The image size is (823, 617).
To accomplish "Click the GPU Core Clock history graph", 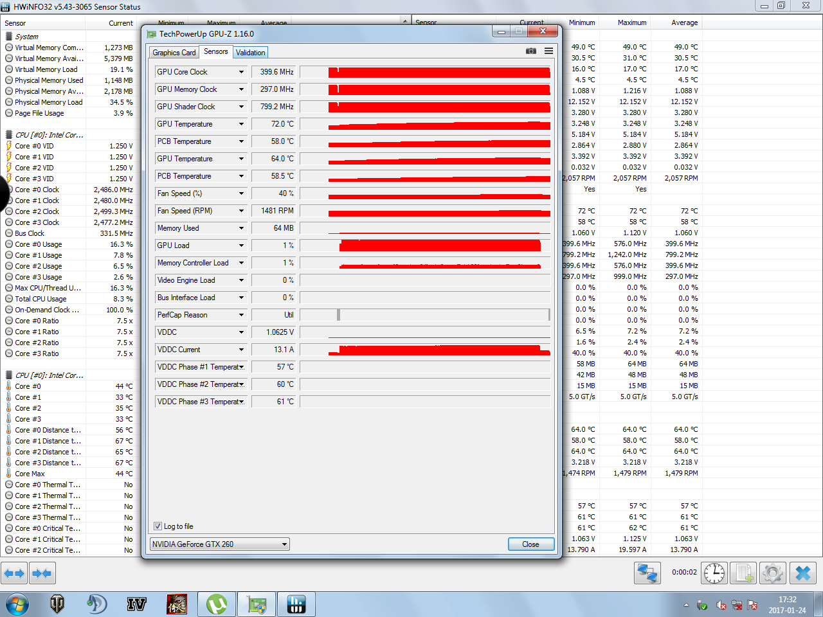I will coord(425,72).
